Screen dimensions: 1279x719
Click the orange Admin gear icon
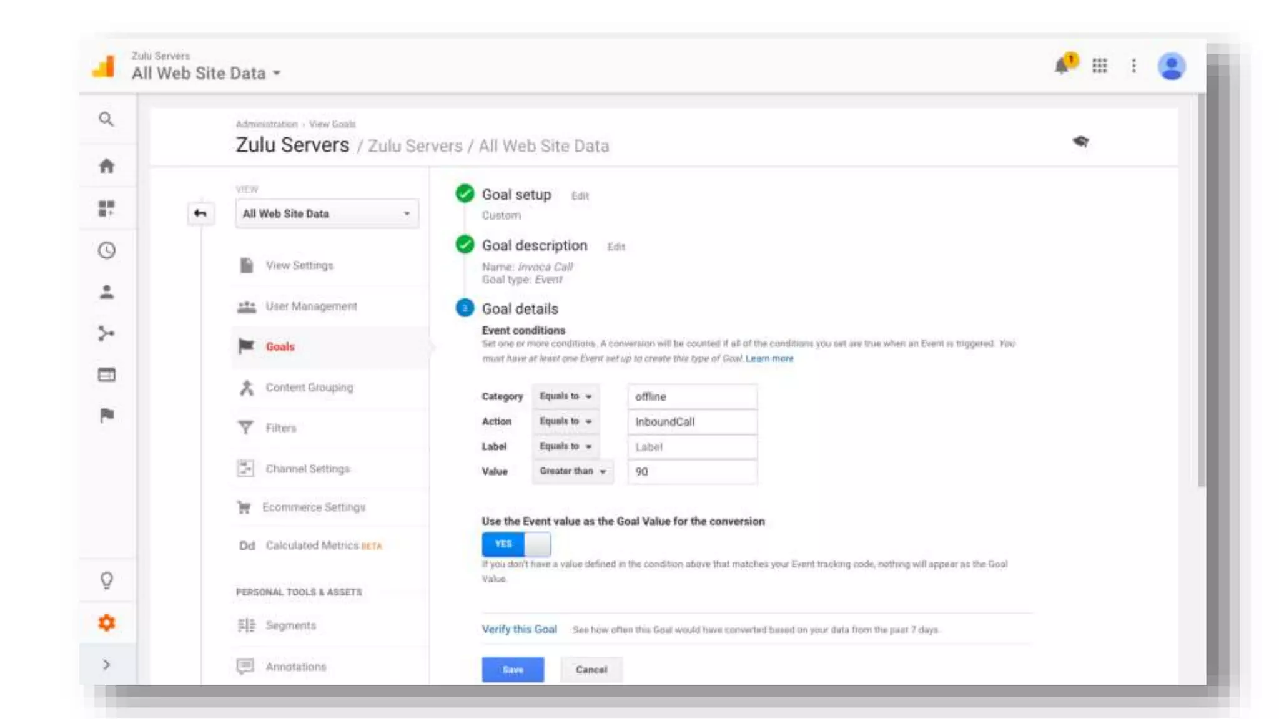tap(106, 622)
